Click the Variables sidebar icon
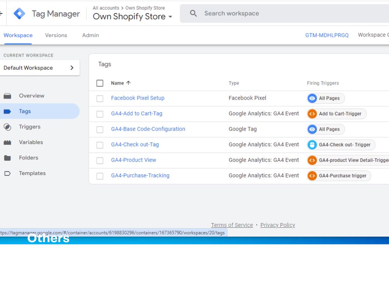Screen dimensions: 389x291 (7, 142)
